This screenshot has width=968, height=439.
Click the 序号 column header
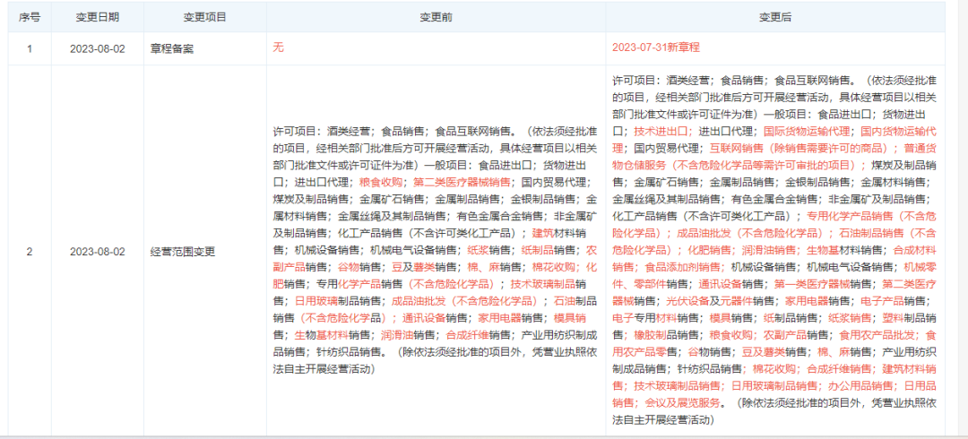tap(29, 17)
